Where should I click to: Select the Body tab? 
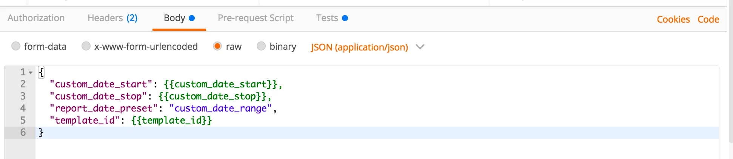point(174,18)
